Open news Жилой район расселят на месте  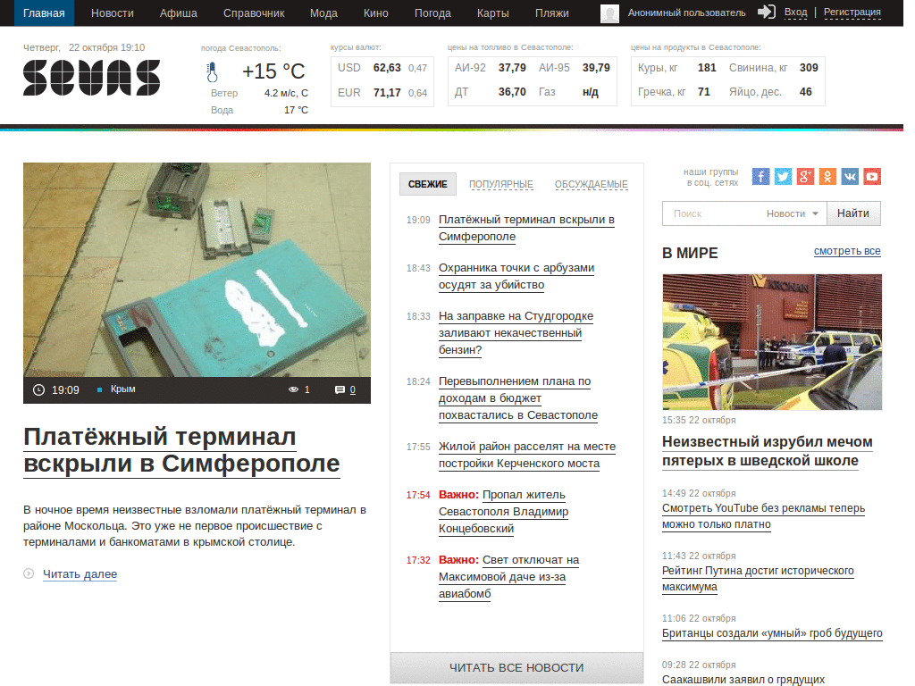[527, 455]
